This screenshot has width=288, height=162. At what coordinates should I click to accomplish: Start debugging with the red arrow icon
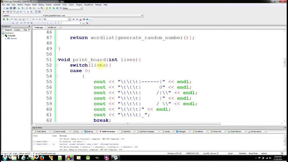(x=4, y=12)
